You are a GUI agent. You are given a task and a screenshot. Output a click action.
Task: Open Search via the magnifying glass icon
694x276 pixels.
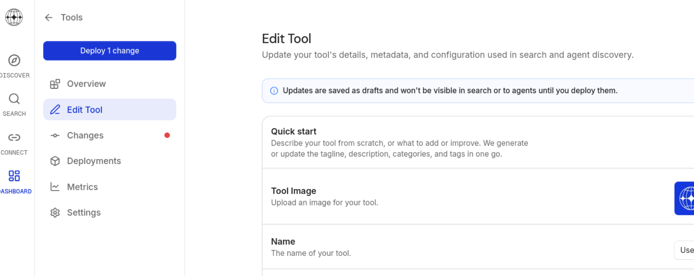point(14,99)
